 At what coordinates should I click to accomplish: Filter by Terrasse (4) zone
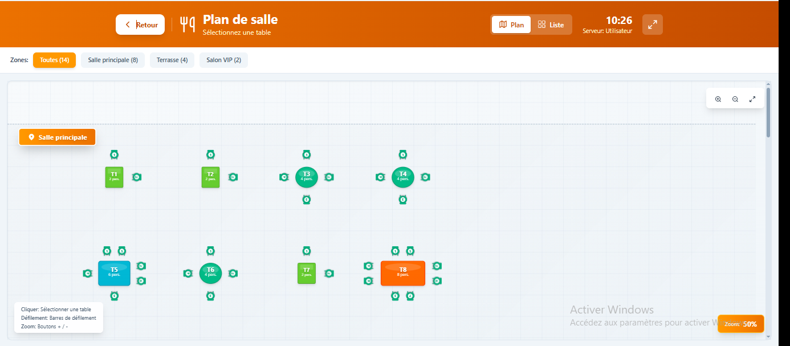click(172, 60)
